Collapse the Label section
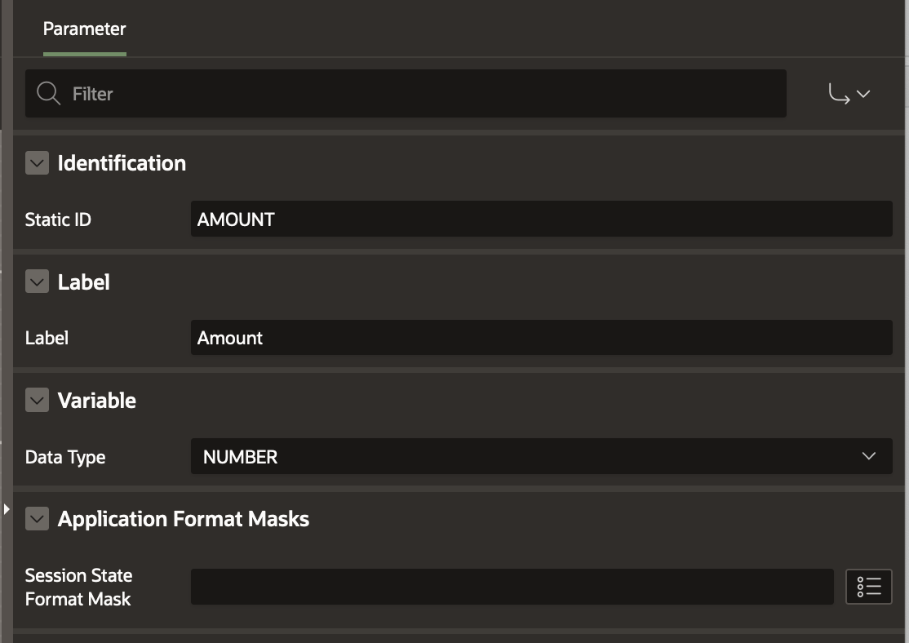The image size is (909, 643). coord(38,282)
